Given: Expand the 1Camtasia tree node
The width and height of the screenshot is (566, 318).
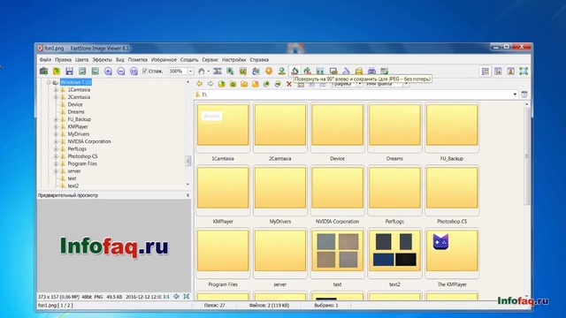Looking at the screenshot, I should (x=56, y=90).
